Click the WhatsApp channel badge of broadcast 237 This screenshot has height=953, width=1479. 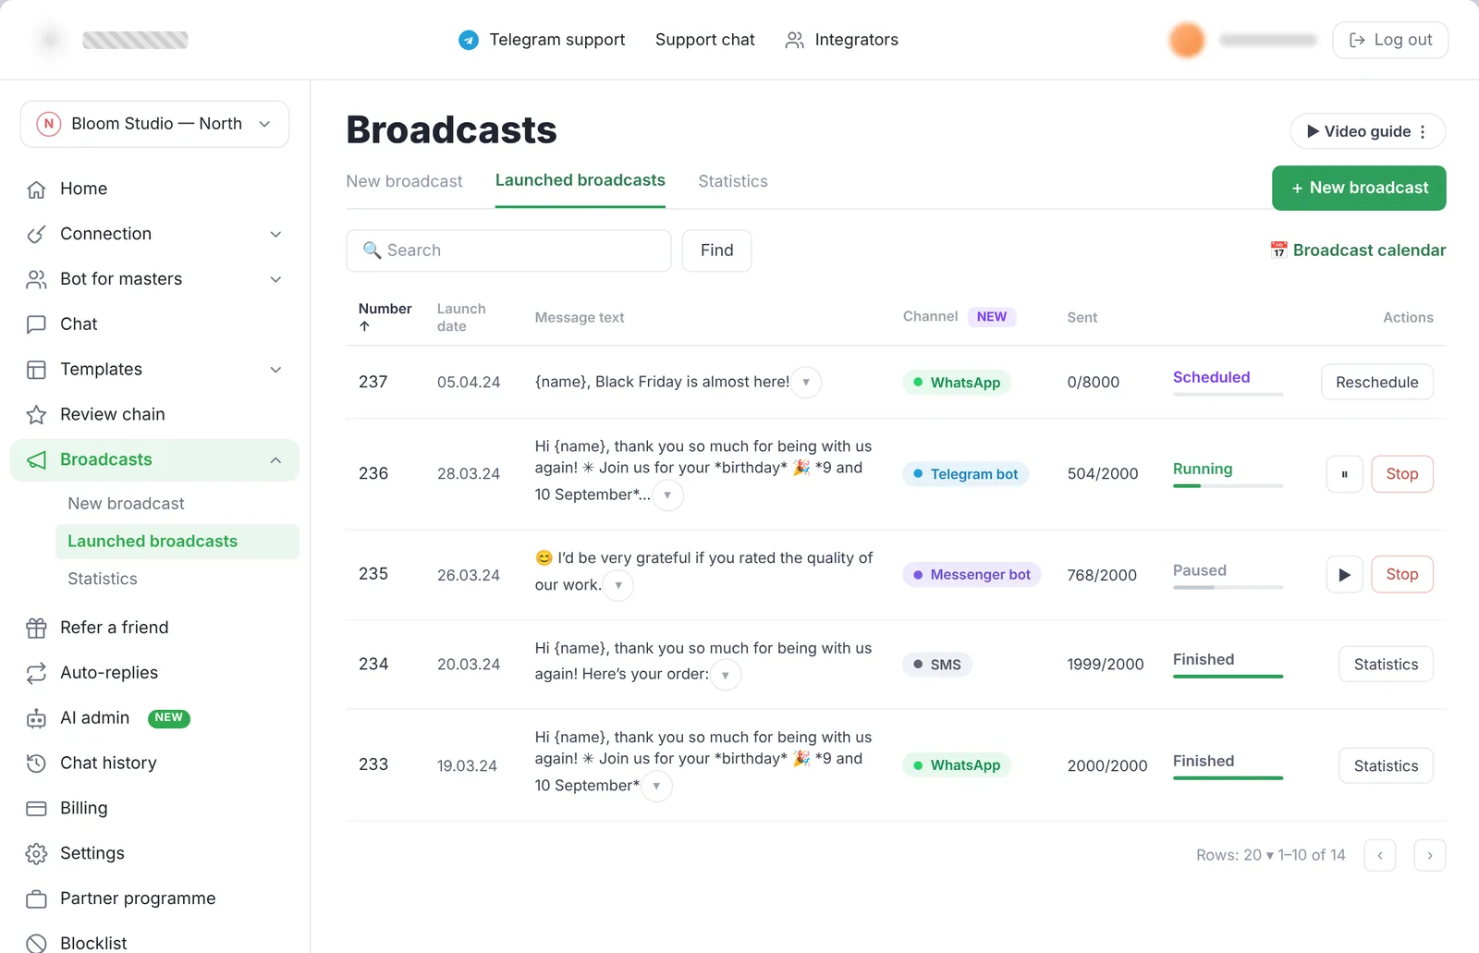pos(957,383)
